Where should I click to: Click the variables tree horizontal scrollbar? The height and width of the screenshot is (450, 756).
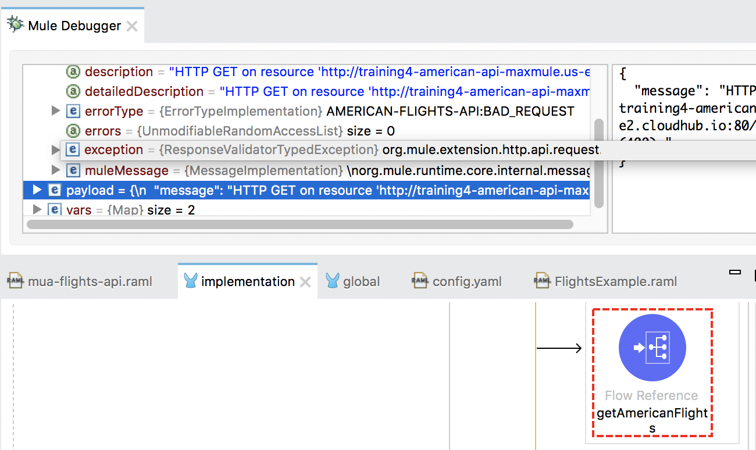click(300, 224)
